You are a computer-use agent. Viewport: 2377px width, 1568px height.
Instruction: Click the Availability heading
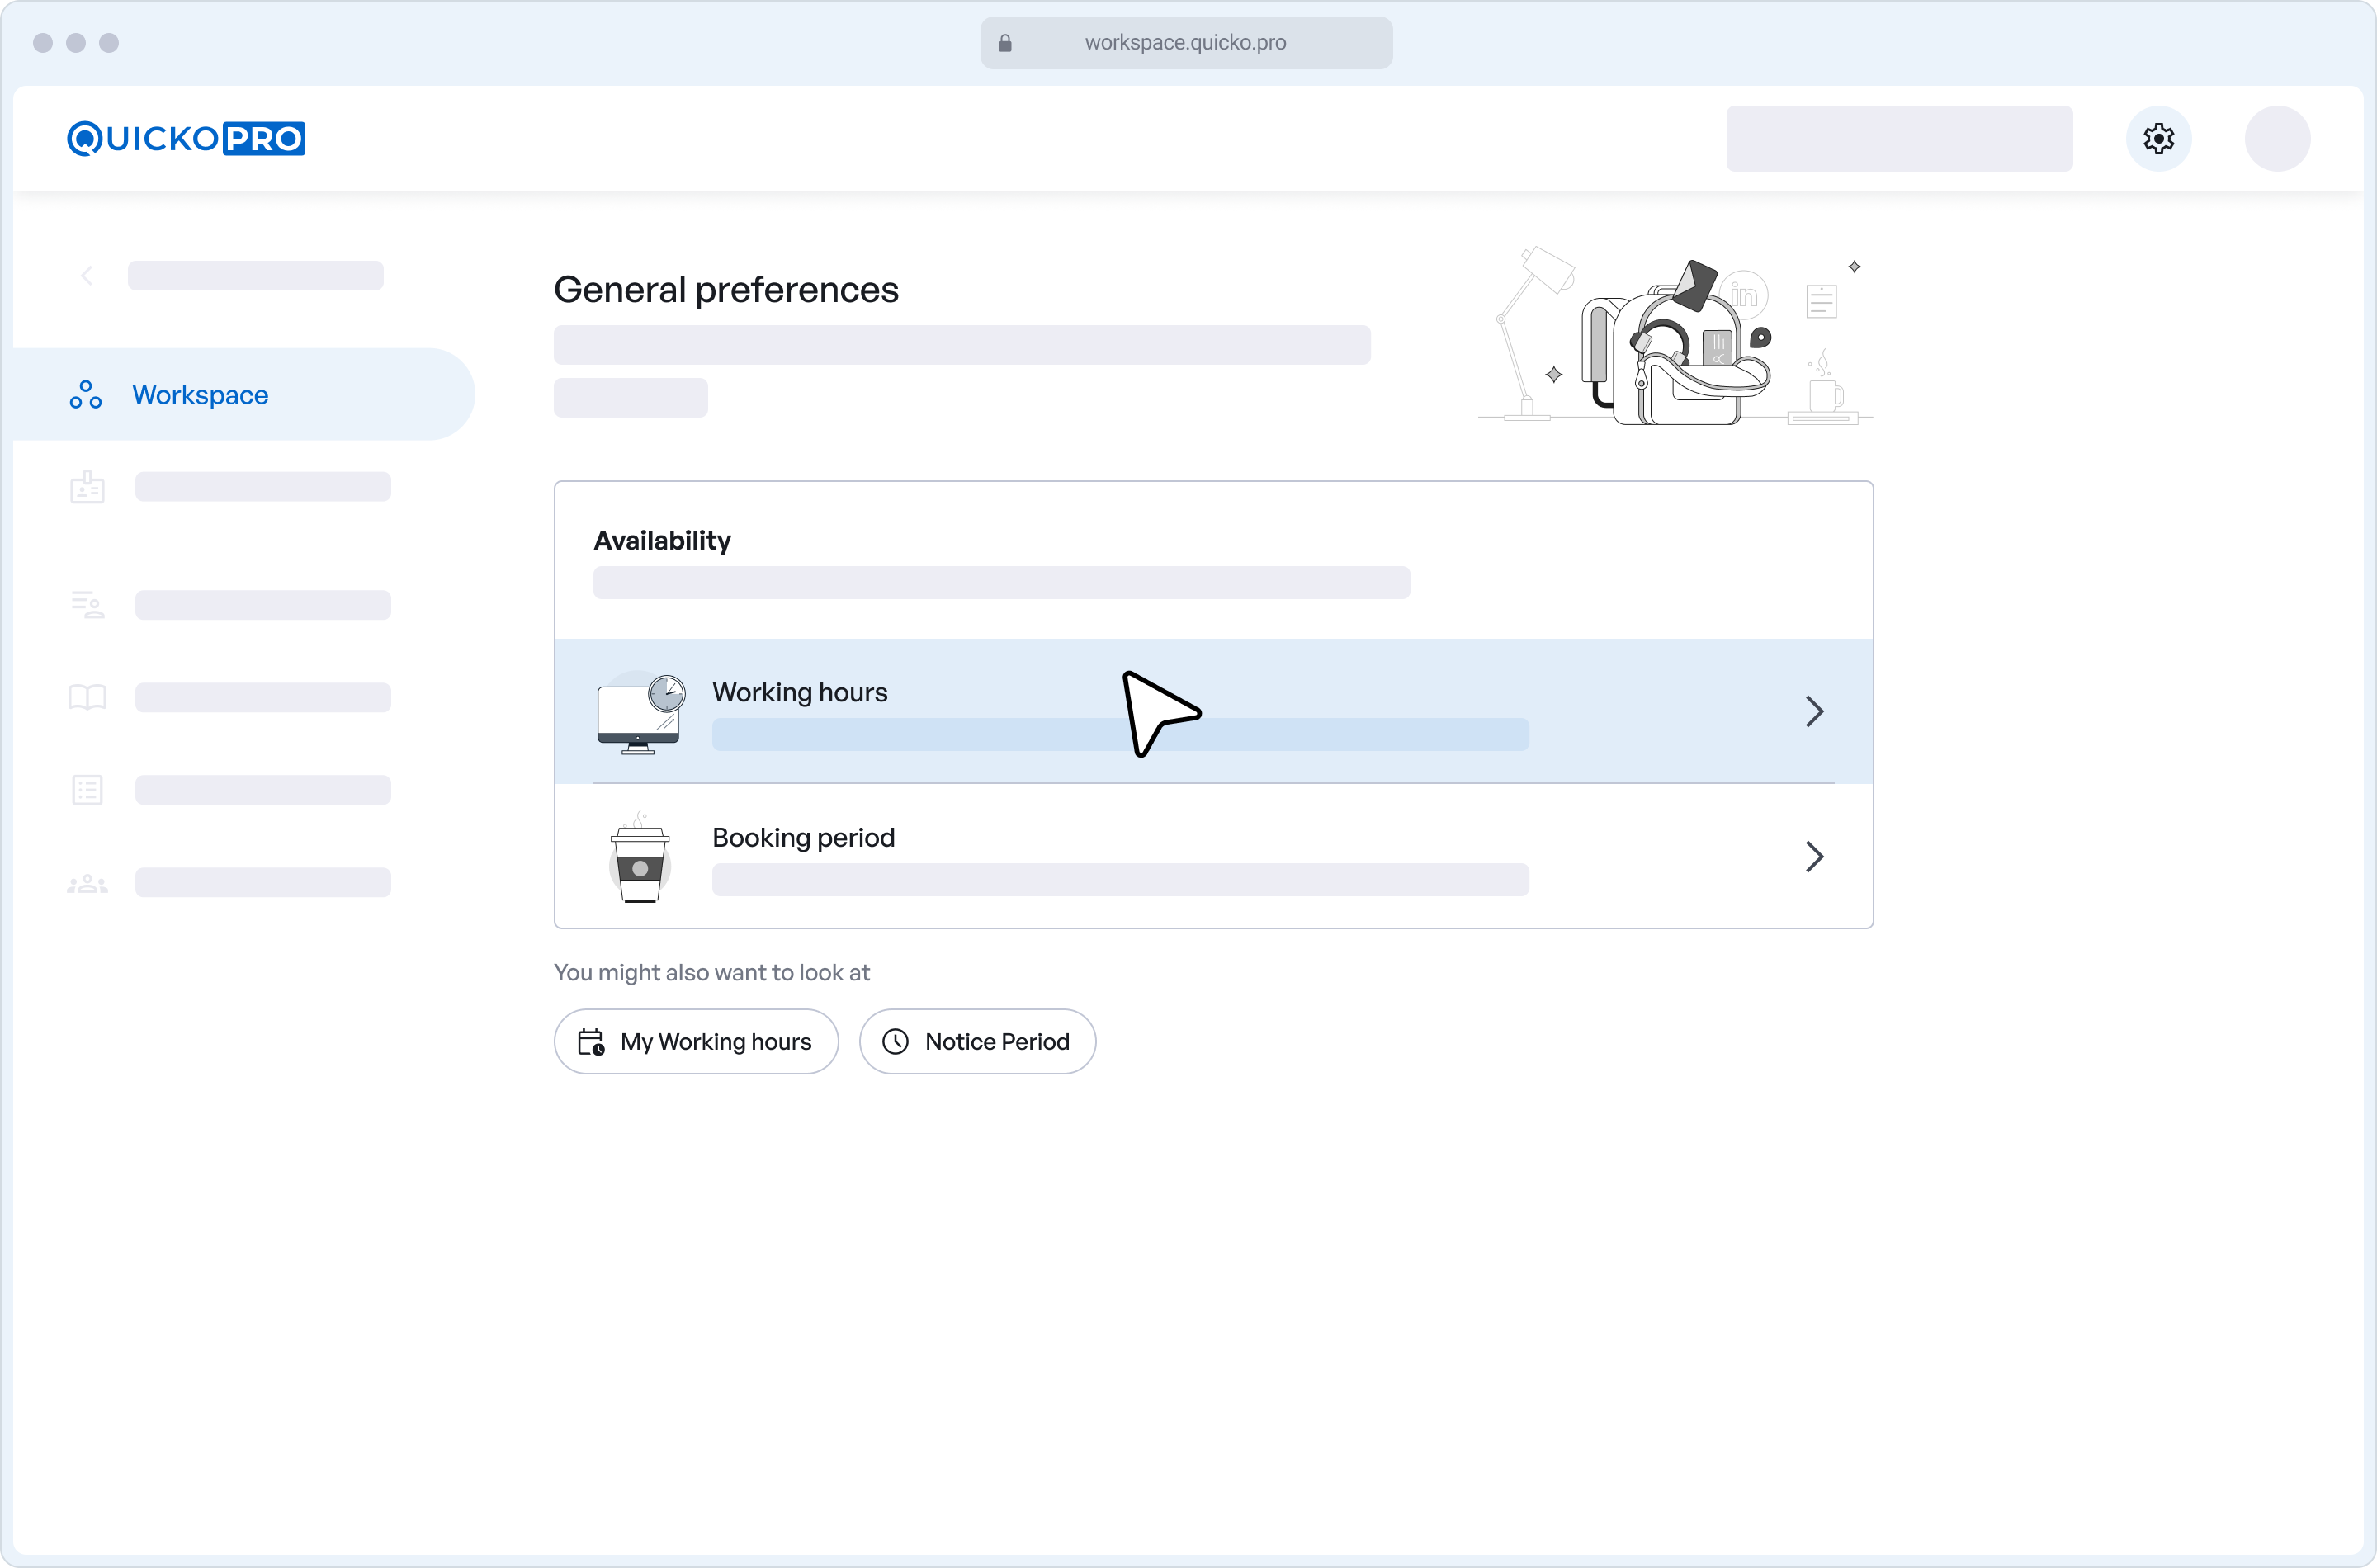662,540
